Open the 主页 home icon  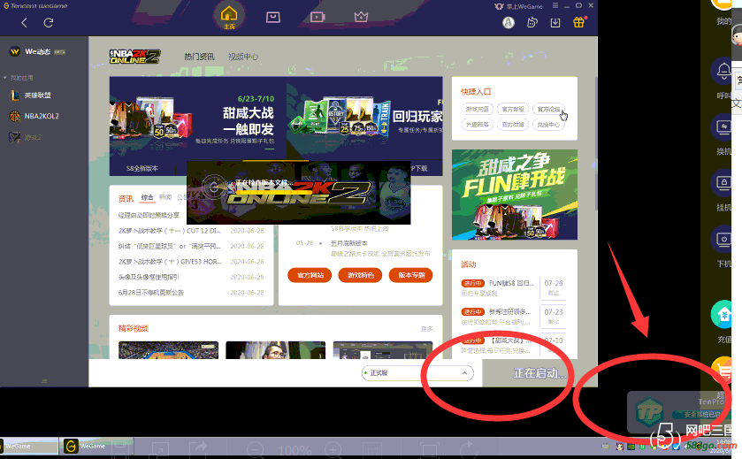click(x=229, y=17)
